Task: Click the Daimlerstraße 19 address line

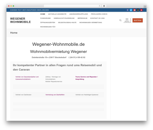Action: (49, 57)
